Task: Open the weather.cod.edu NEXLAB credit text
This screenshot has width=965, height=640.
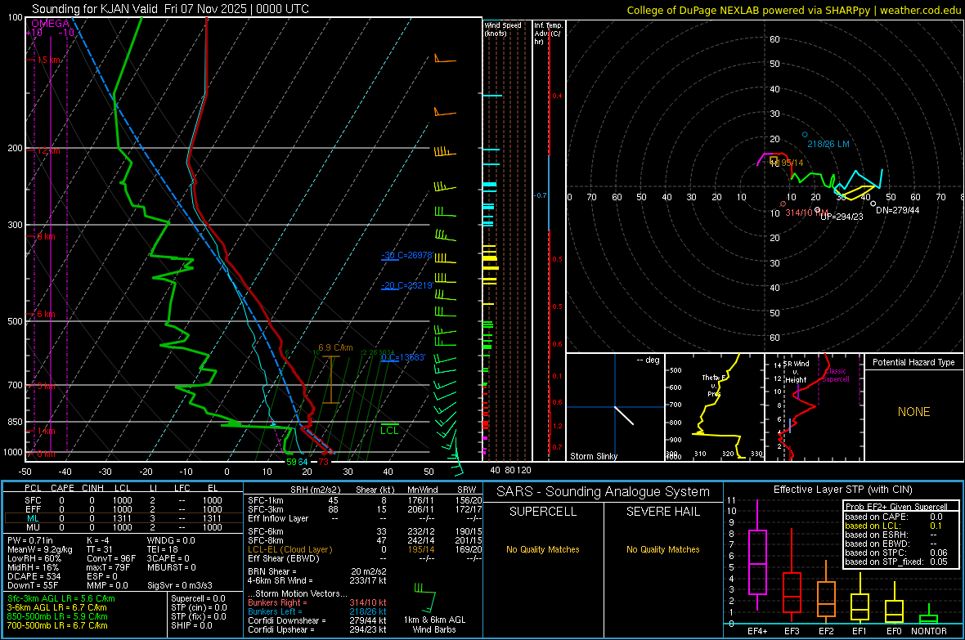Action: tap(793, 10)
